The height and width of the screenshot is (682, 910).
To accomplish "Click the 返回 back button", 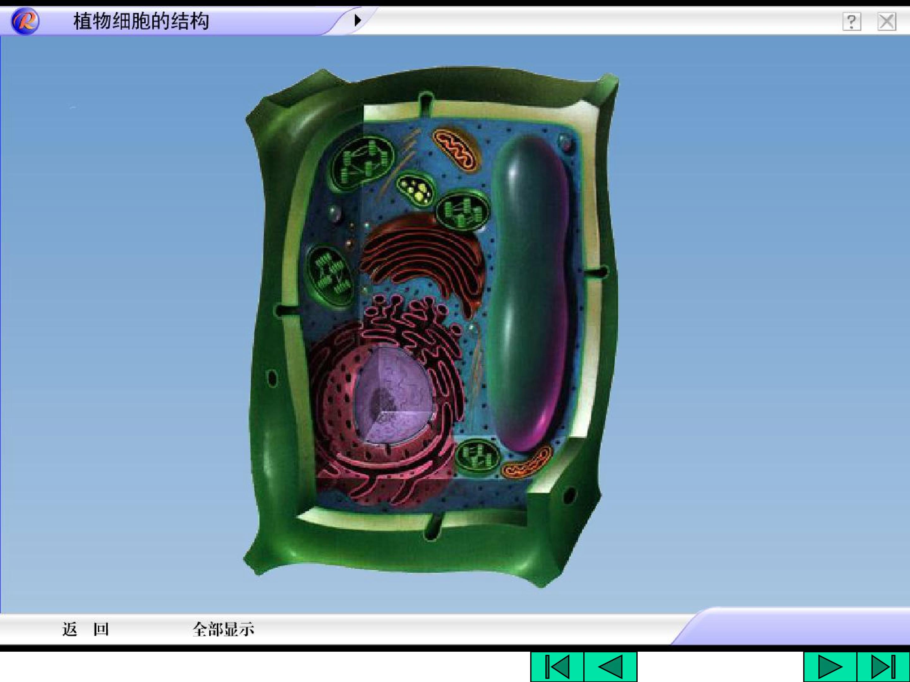I will pos(86,629).
